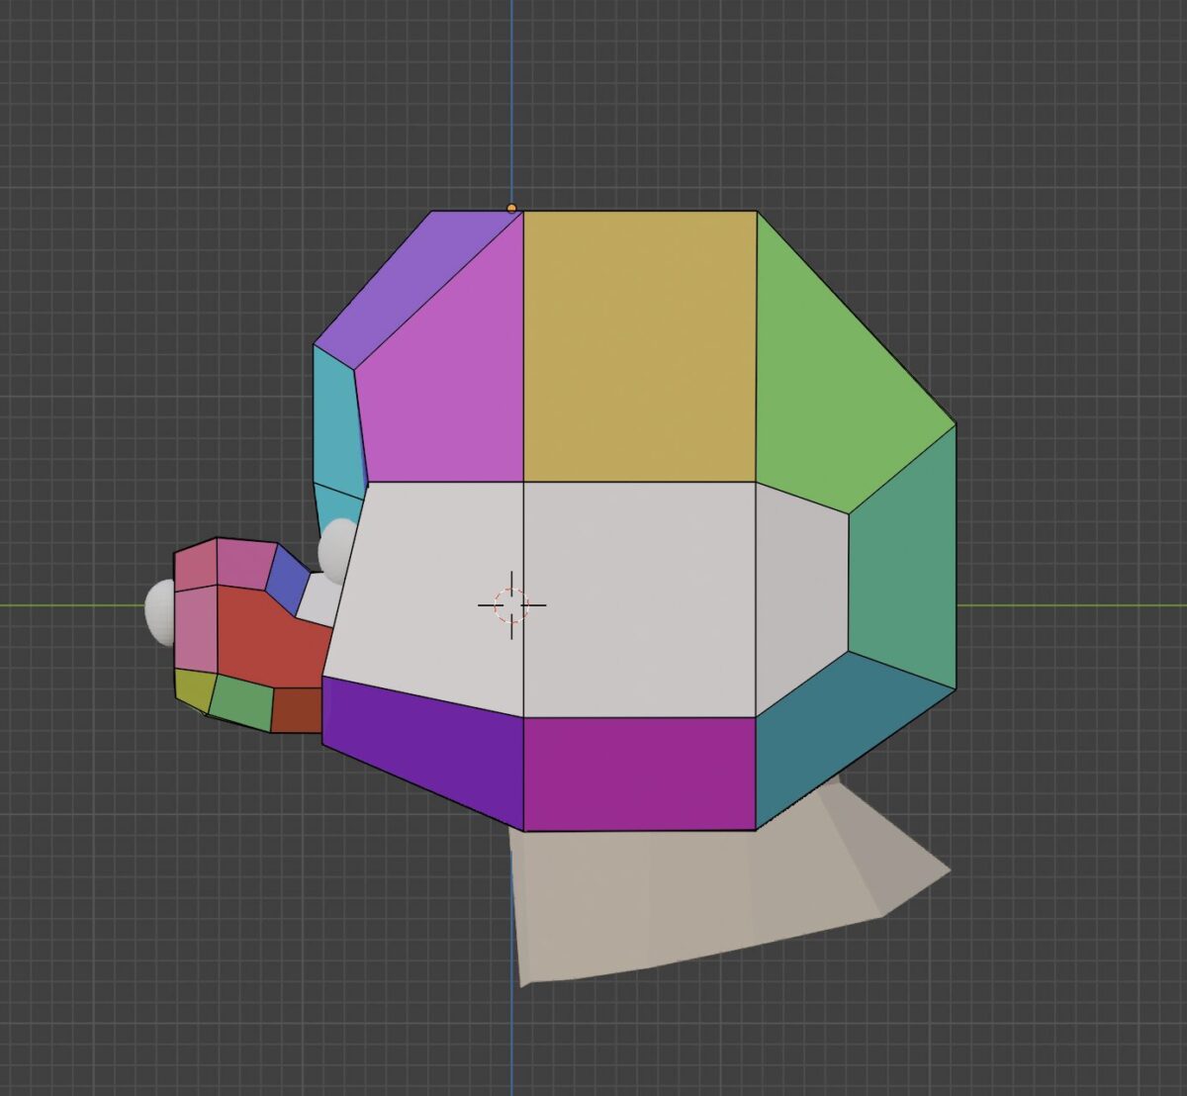Pick the orange origin dot above the mesh
1187x1096 pixels.
511,208
